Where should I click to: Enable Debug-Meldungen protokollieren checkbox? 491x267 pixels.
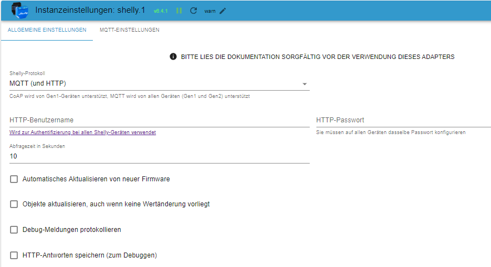tap(14, 230)
